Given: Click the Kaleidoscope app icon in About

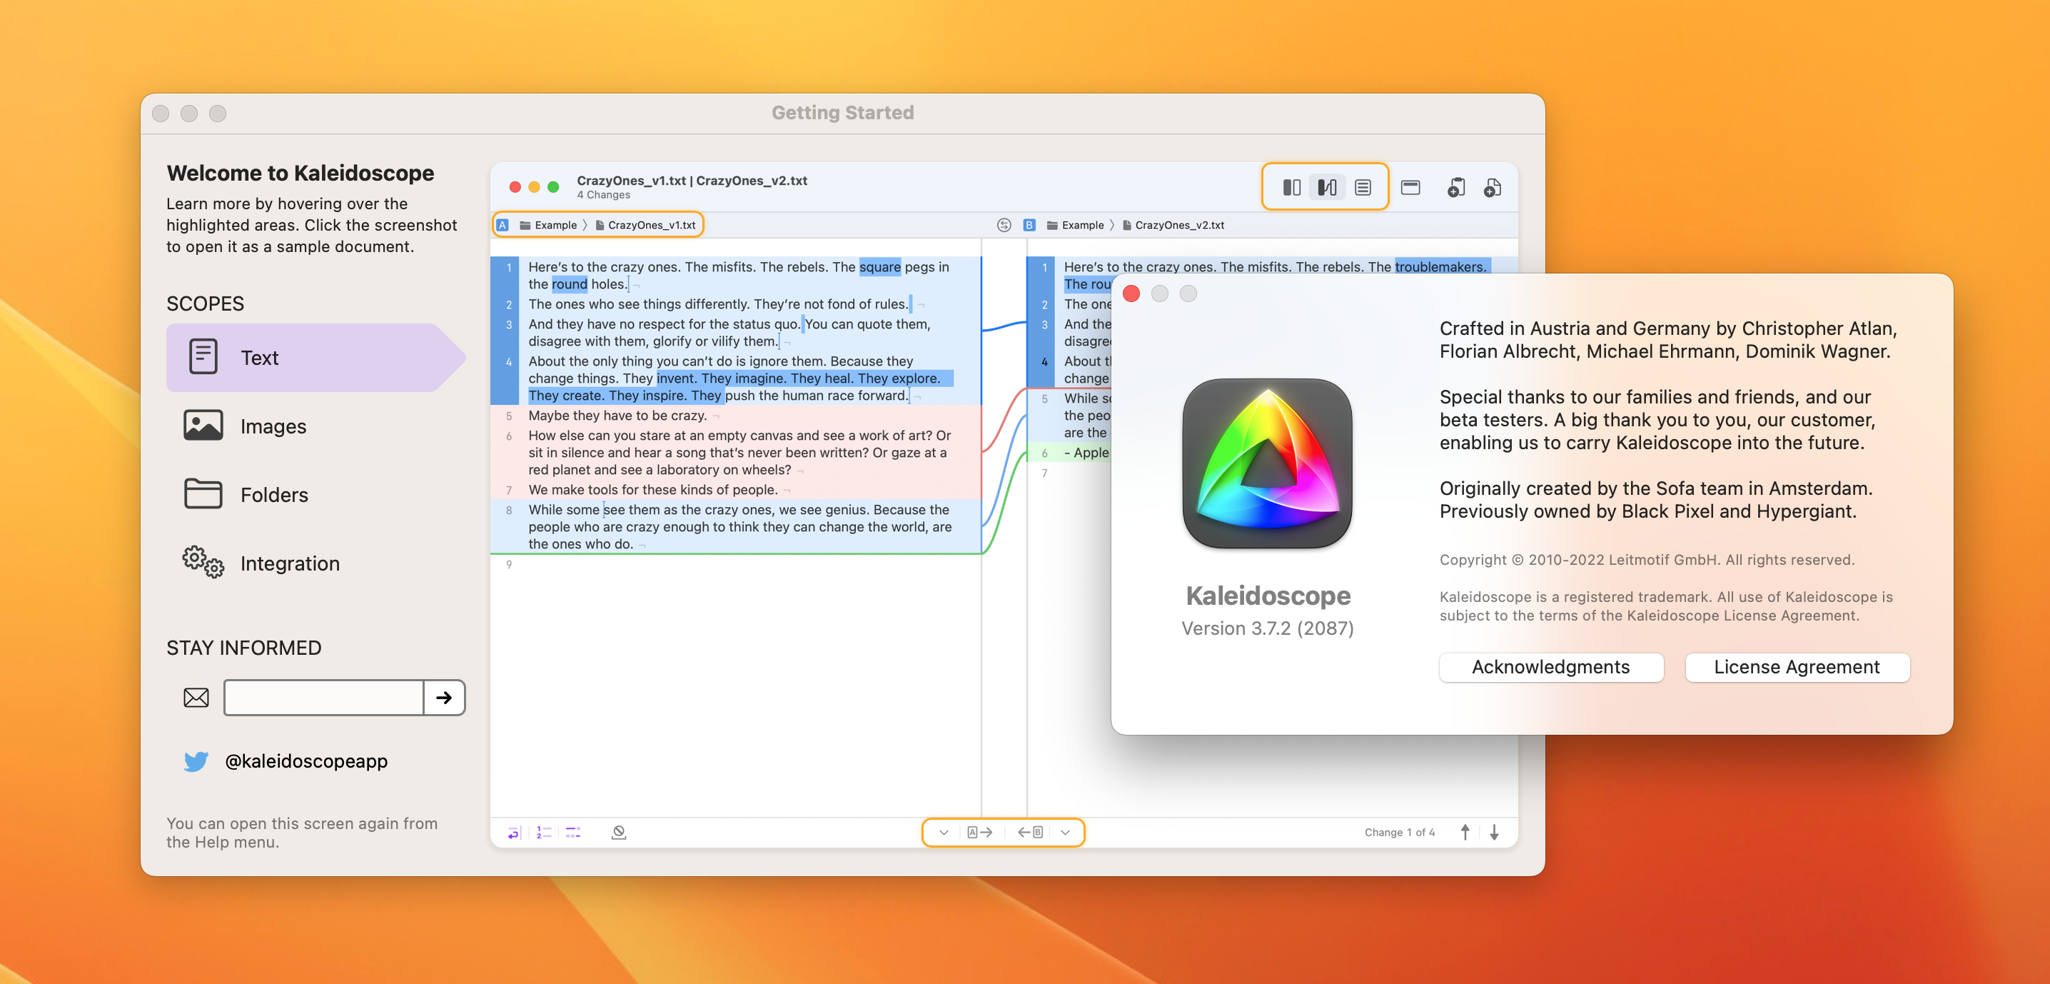Looking at the screenshot, I should (x=1264, y=466).
